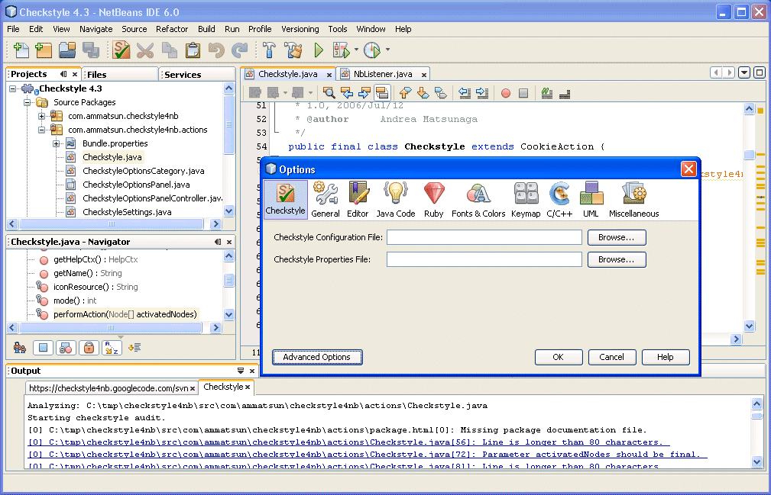Click inside the Checkstyle Configuration File field
Screen dimensions: 771x495
[x=483, y=237]
